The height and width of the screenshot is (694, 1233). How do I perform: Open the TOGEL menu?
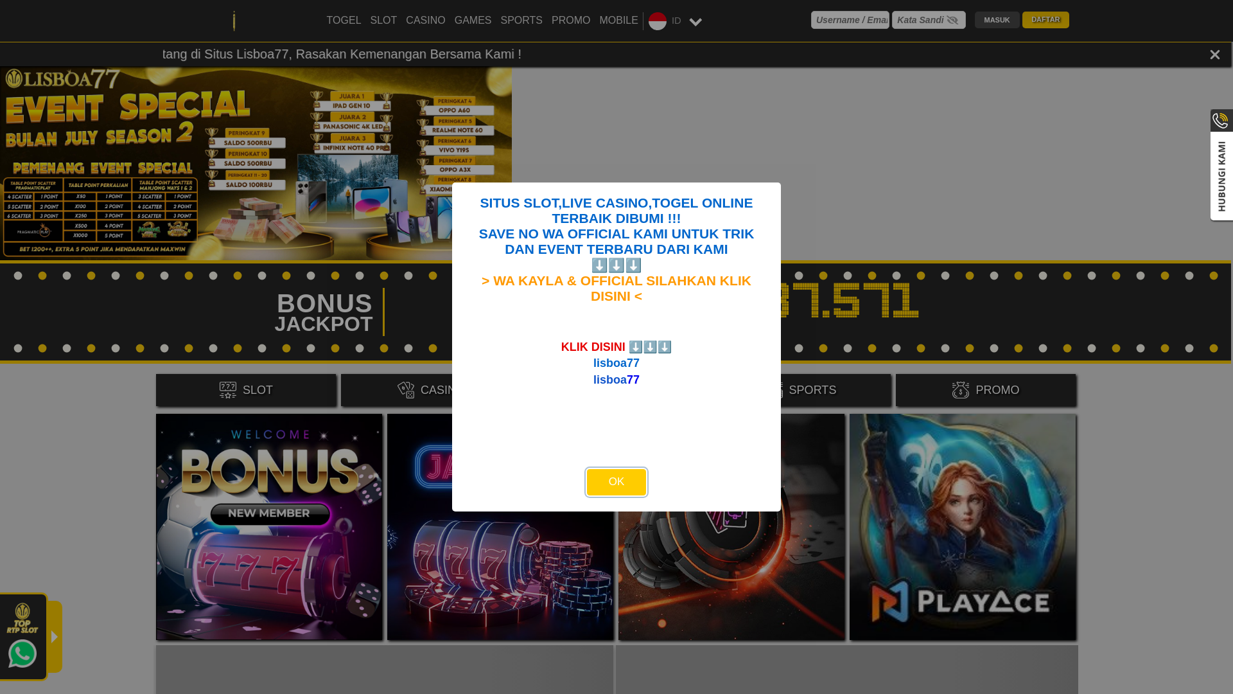[x=344, y=21]
